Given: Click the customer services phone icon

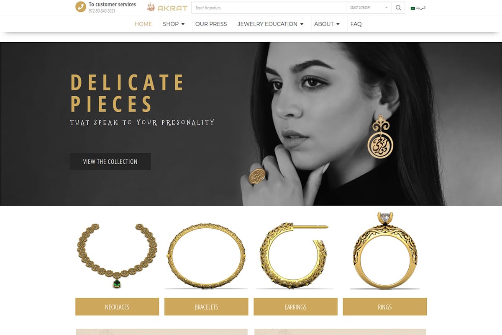Looking at the screenshot, I should point(81,7).
